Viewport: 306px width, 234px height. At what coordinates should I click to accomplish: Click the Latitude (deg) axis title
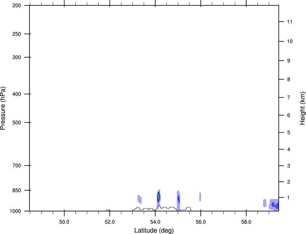point(154,230)
